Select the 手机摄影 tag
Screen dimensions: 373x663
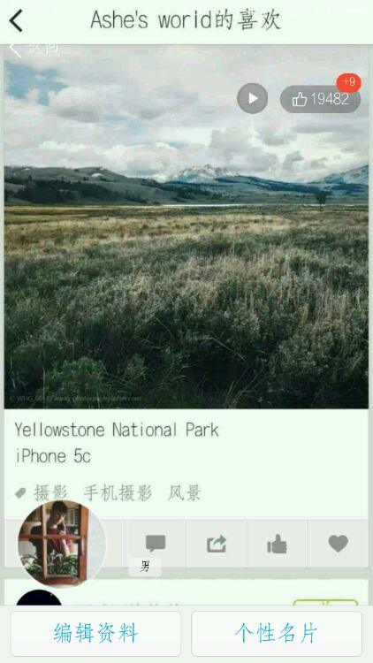(x=118, y=493)
